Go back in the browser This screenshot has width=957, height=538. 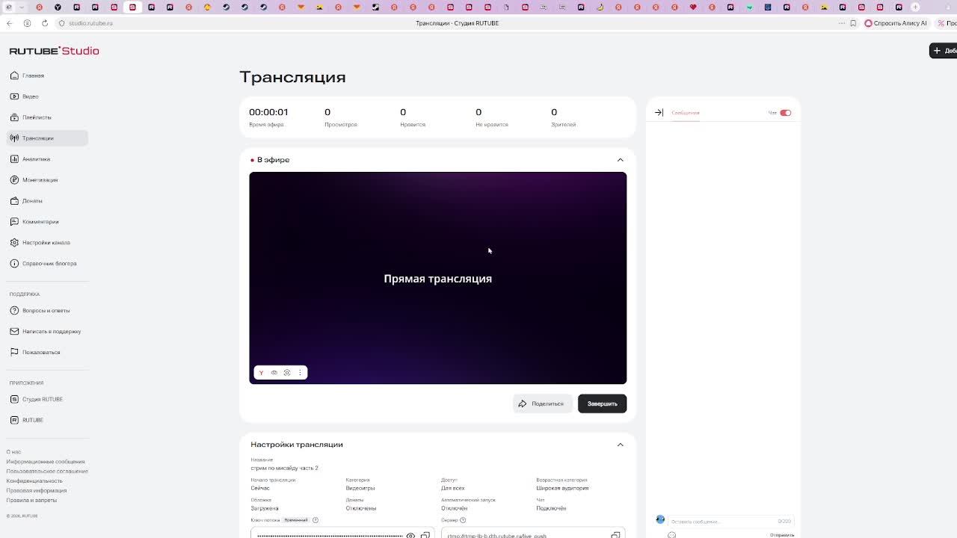coord(9,23)
